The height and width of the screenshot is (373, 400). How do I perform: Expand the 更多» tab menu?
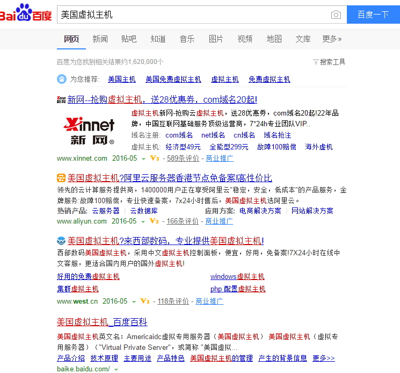tap(332, 39)
